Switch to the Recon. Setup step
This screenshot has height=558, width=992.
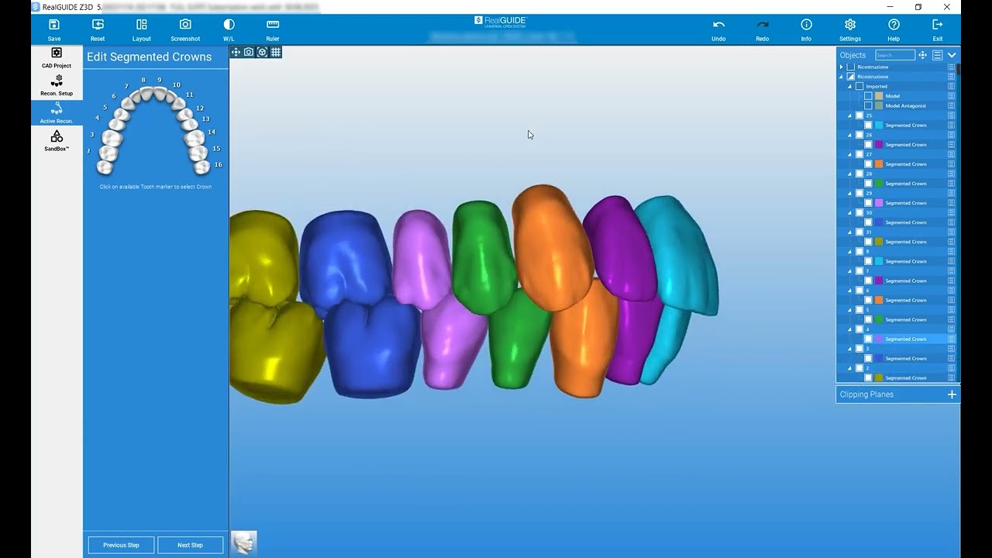click(57, 85)
